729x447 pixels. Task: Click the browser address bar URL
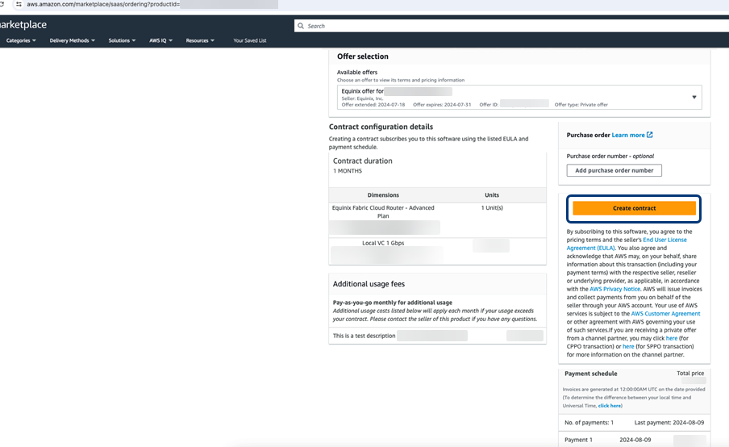[103, 4]
